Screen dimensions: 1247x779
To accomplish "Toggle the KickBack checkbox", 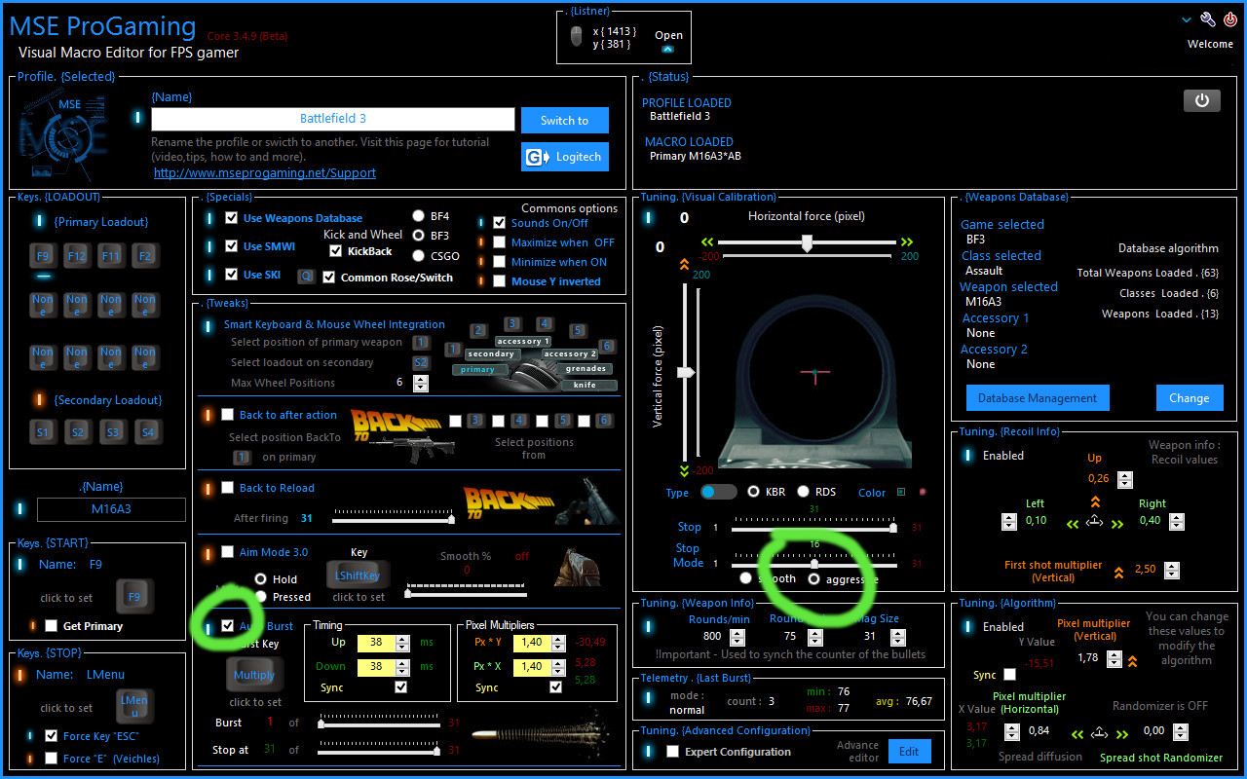I will click(336, 251).
